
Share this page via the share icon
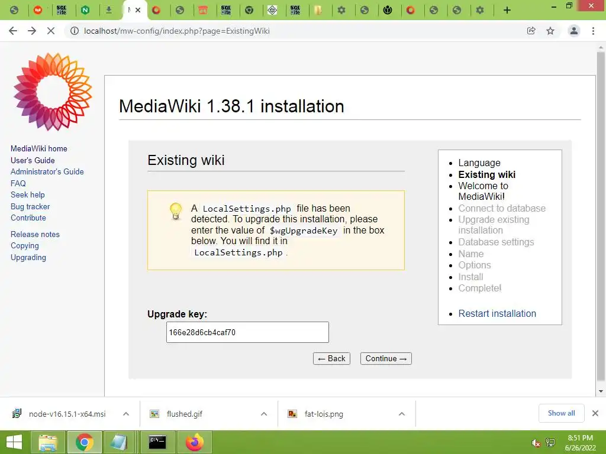[x=531, y=31]
